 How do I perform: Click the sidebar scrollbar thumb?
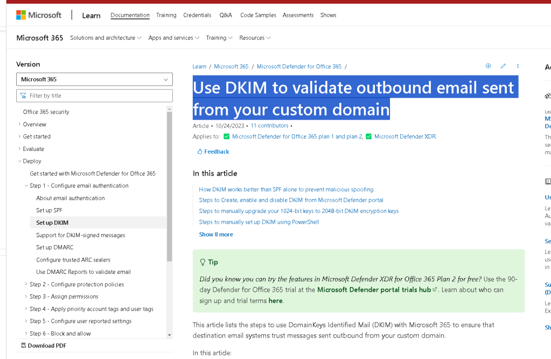(x=169, y=187)
